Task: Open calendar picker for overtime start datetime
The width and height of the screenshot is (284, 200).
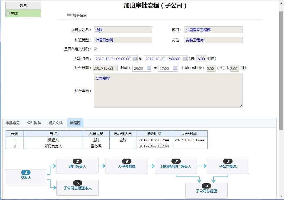Action: (135, 59)
